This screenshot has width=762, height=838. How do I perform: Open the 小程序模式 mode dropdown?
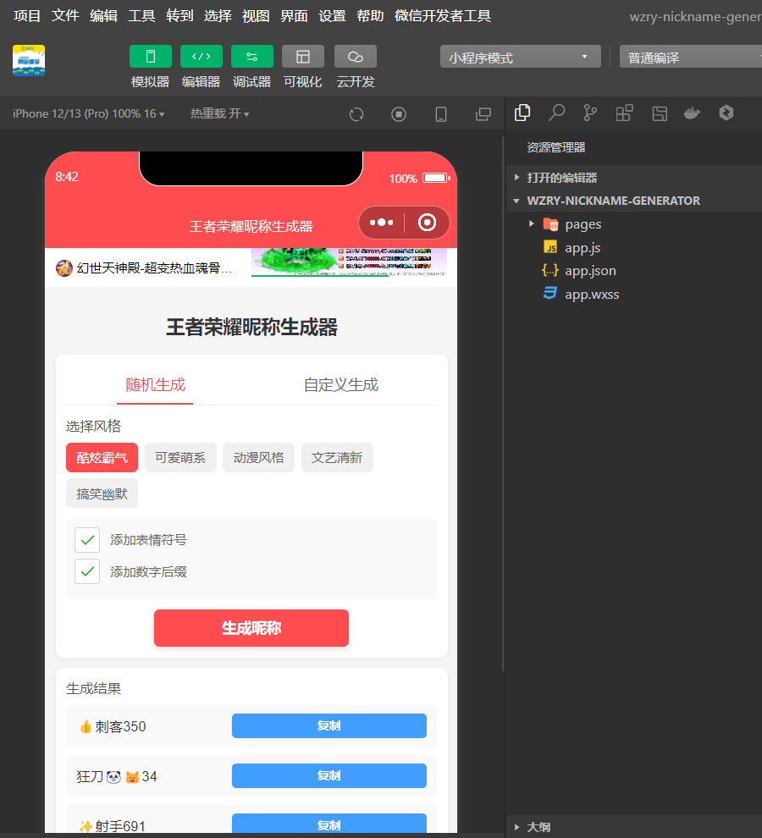521,57
